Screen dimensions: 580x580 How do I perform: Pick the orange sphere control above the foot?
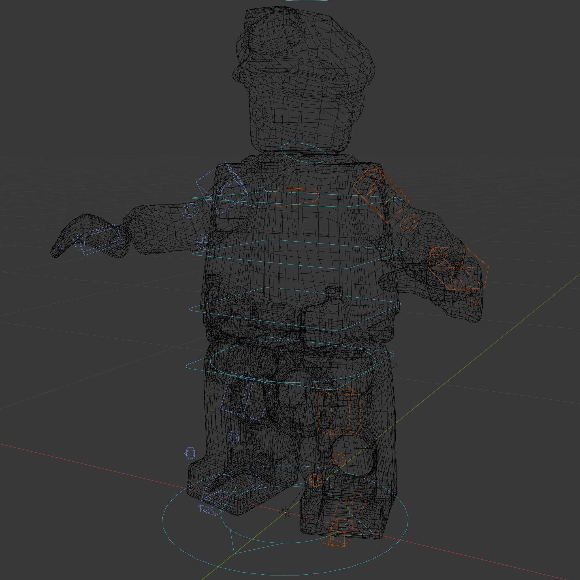click(315, 481)
